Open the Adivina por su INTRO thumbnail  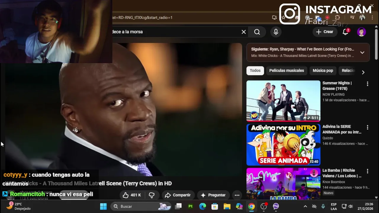pyautogui.click(x=283, y=145)
